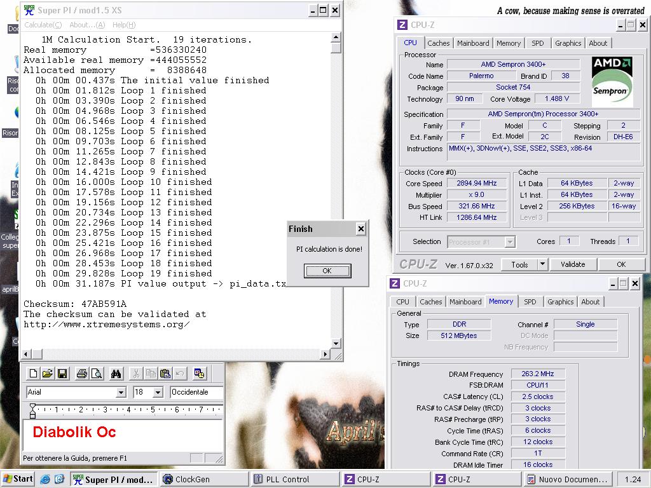Switch to SPD tab in upper CPU-Z
This screenshot has width=651, height=488.
(x=538, y=43)
